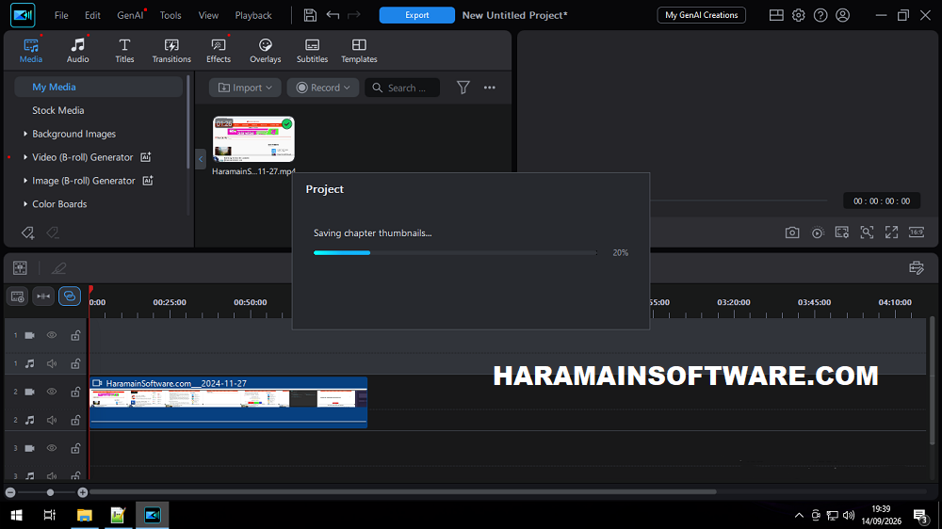Toggle lock on video track 1
This screenshot has width=942, height=529.
[x=75, y=335]
